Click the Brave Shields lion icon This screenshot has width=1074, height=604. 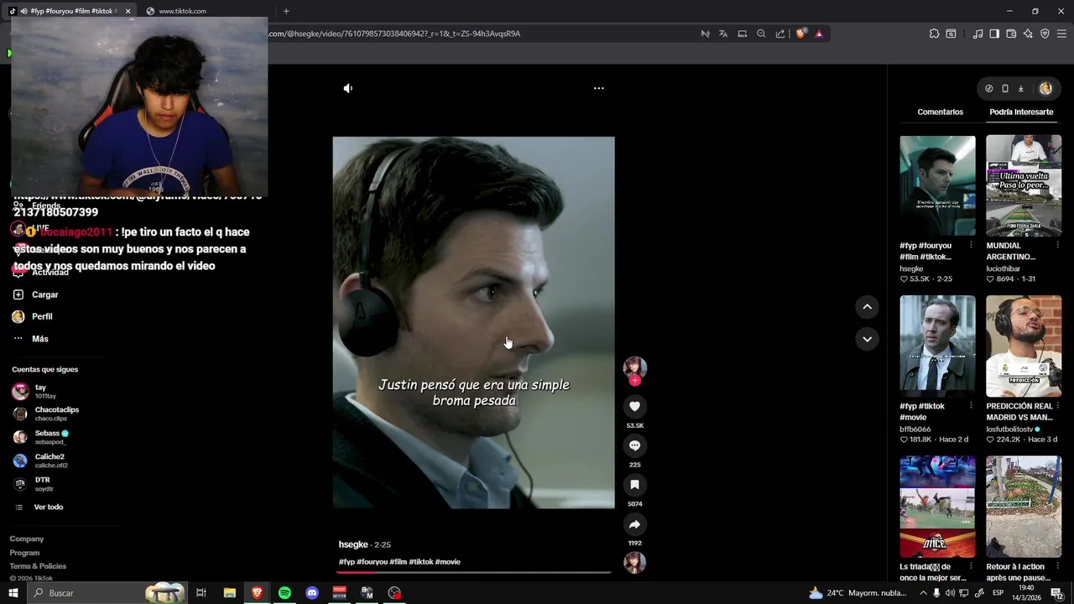[800, 34]
